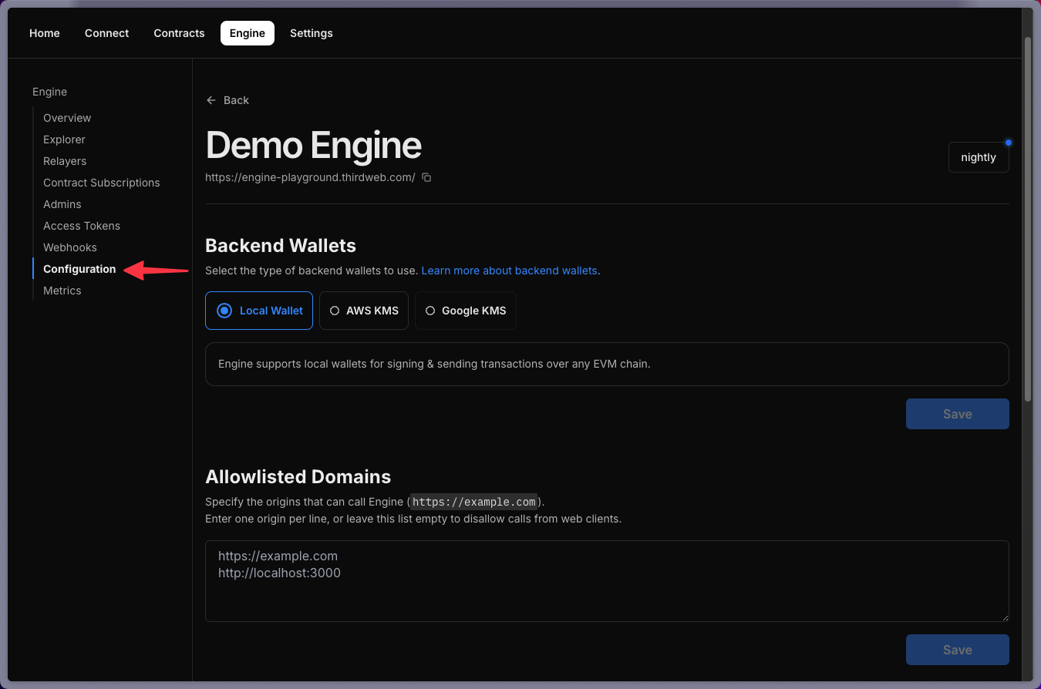This screenshot has width=1041, height=689.
Task: Navigate to Admins in the sidebar
Action: coord(62,204)
